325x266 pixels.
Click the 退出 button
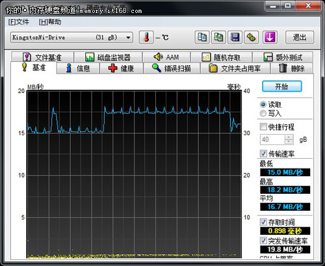[300, 37]
